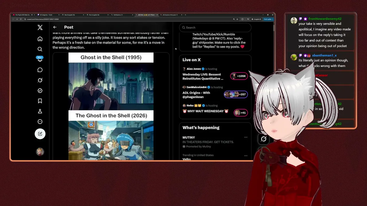The image size is (367, 206).
Task: Click IanMalcolm84 host name
Action: point(196,87)
